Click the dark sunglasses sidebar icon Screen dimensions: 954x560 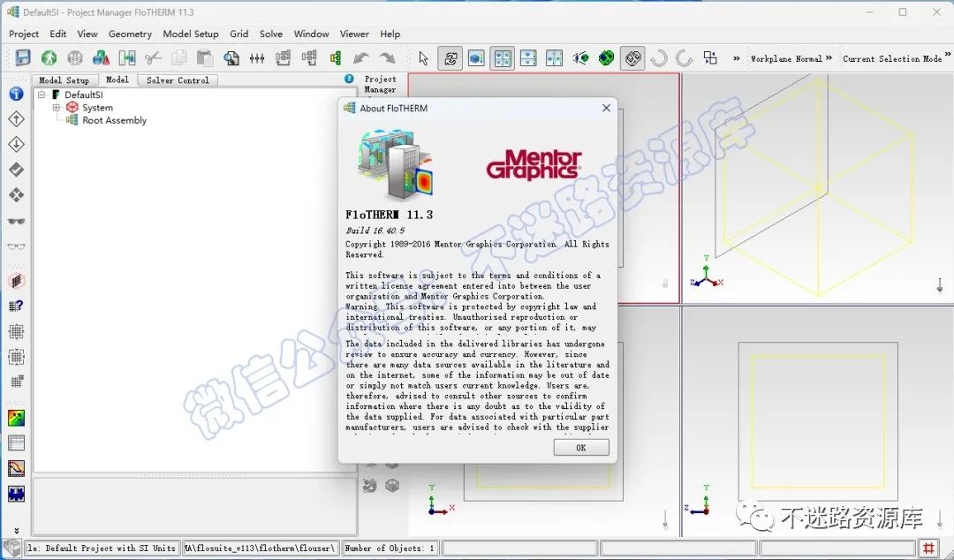[x=17, y=221]
